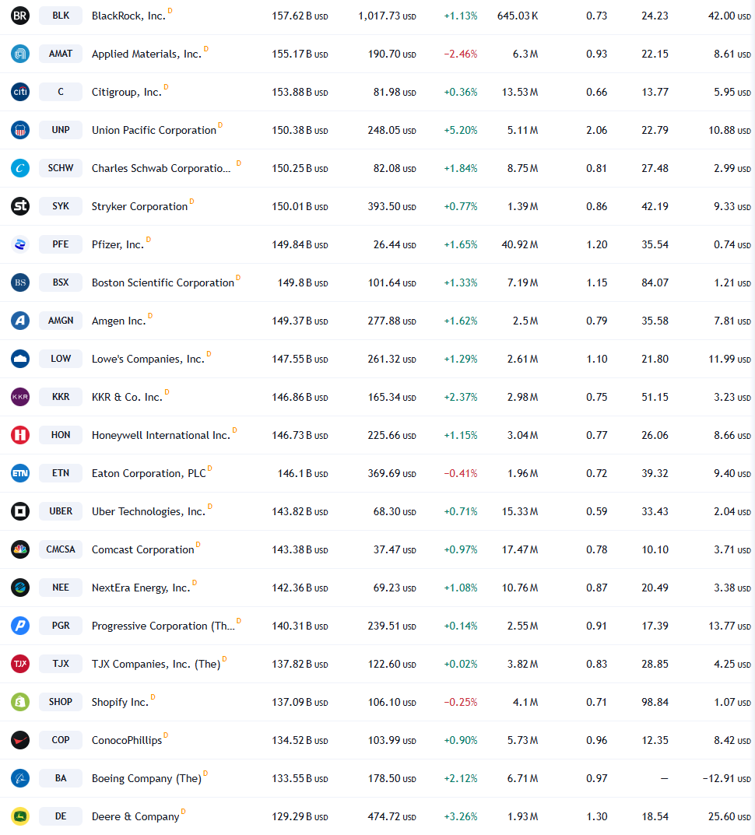755x835 pixels.
Task: Click the 157.62 B USD market cap
Action: tap(300, 16)
